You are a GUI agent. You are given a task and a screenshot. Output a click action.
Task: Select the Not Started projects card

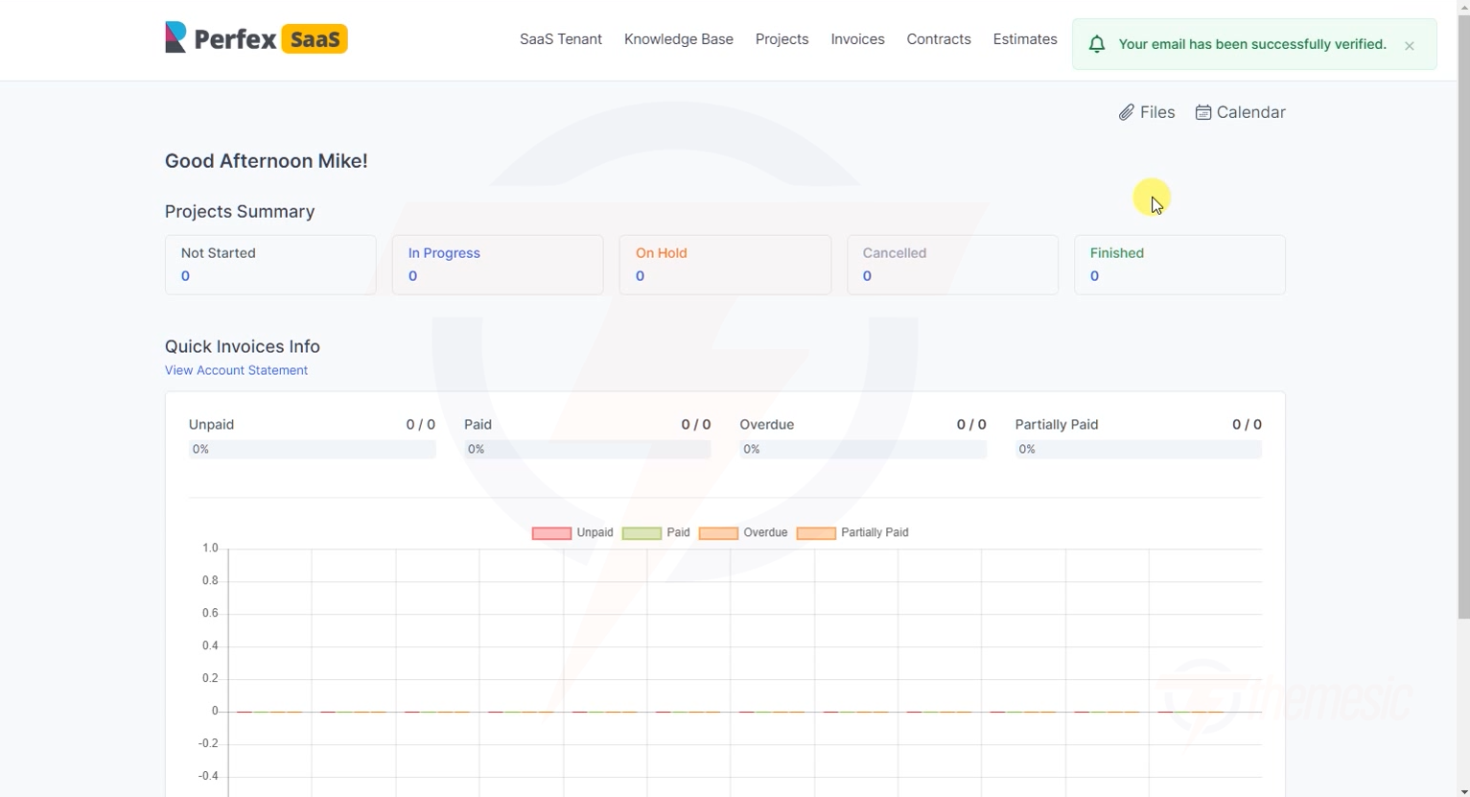pyautogui.click(x=270, y=265)
